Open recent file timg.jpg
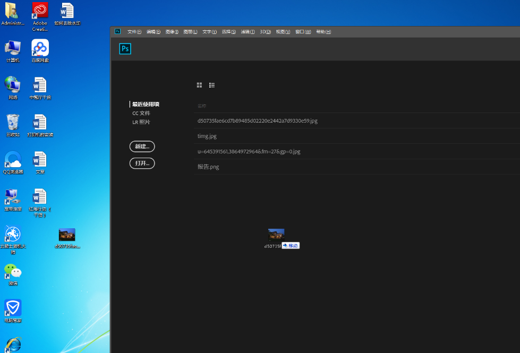The height and width of the screenshot is (353, 520). pos(357,136)
